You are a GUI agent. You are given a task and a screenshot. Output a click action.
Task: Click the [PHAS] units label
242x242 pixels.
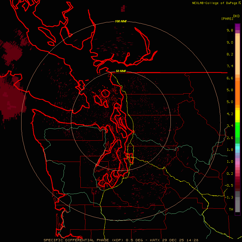[227, 19]
